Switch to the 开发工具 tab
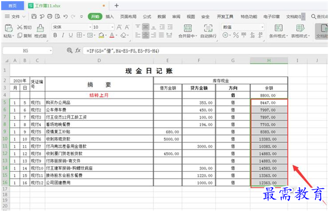Viewport: 329px width, 211px height. point(225,16)
